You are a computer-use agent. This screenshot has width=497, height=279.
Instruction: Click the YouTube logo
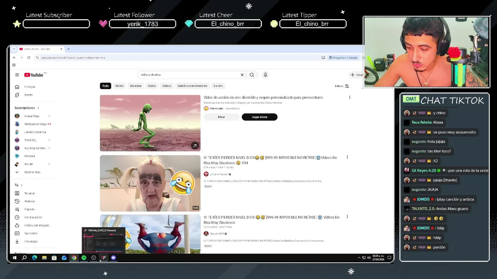pyautogui.click(x=34, y=75)
